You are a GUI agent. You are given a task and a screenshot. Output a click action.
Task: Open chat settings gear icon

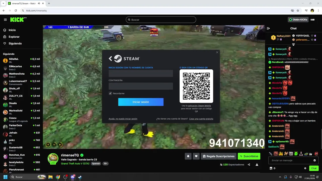(305, 168)
